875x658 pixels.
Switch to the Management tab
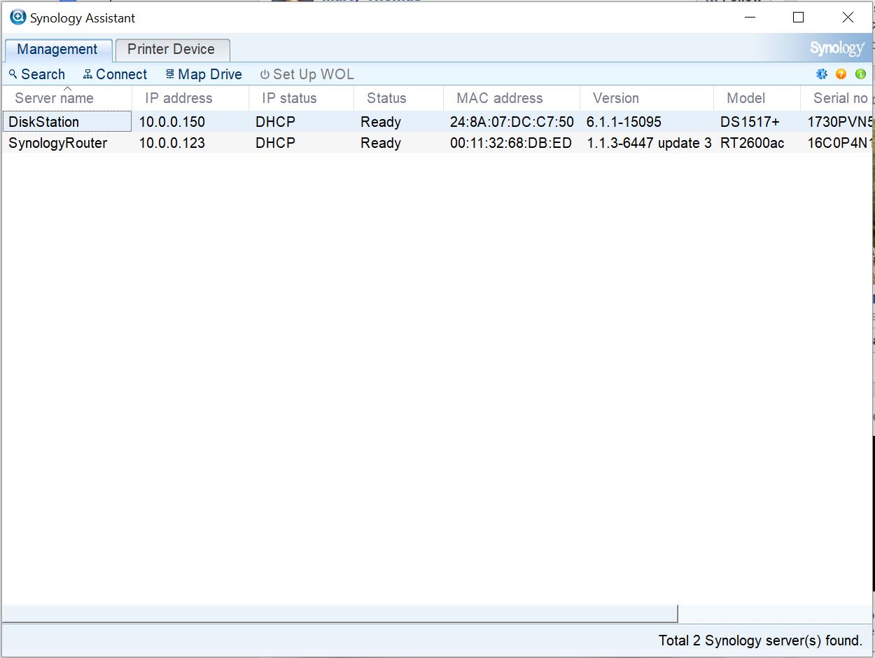point(57,50)
